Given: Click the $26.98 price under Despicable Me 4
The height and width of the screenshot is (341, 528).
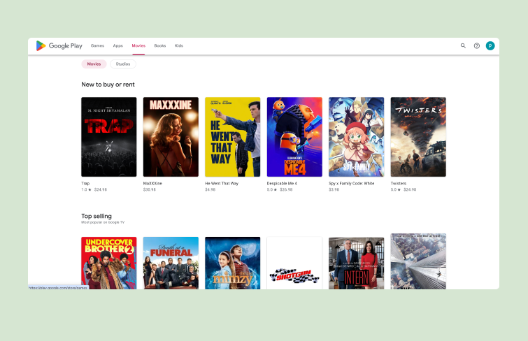Looking at the screenshot, I should pos(286,190).
